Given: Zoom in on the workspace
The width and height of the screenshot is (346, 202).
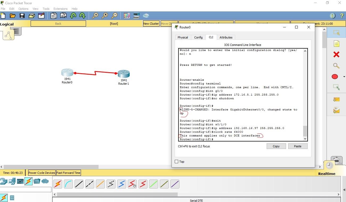Looking at the screenshot, I should [x=95, y=16].
